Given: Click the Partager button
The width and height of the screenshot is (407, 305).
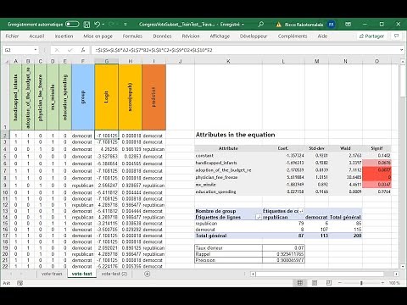Looking at the screenshot, I should tap(371, 36).
